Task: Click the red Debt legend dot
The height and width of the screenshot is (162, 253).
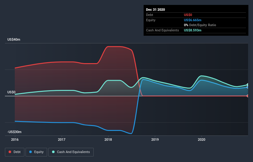Action: point(10,152)
